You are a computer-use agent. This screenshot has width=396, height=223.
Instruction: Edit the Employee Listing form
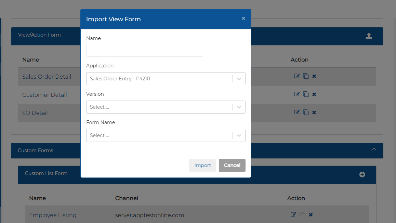[293, 214]
